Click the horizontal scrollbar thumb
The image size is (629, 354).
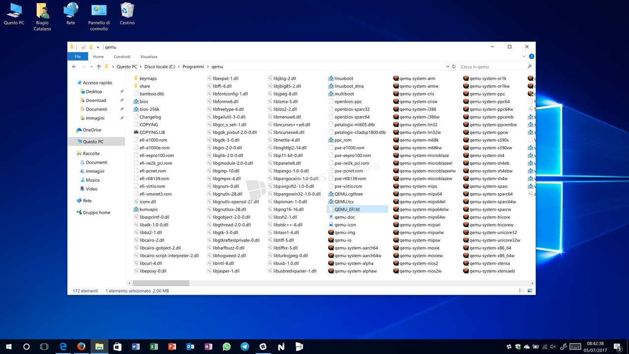coord(161,283)
